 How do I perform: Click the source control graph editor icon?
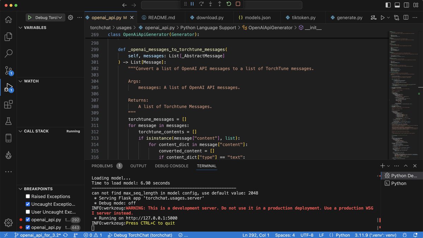pos(374,18)
